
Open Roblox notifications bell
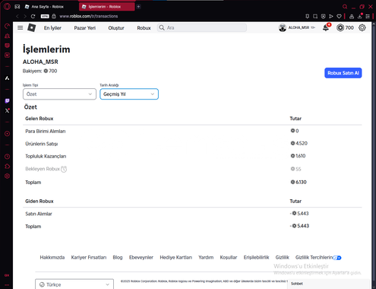pyautogui.click(x=326, y=27)
